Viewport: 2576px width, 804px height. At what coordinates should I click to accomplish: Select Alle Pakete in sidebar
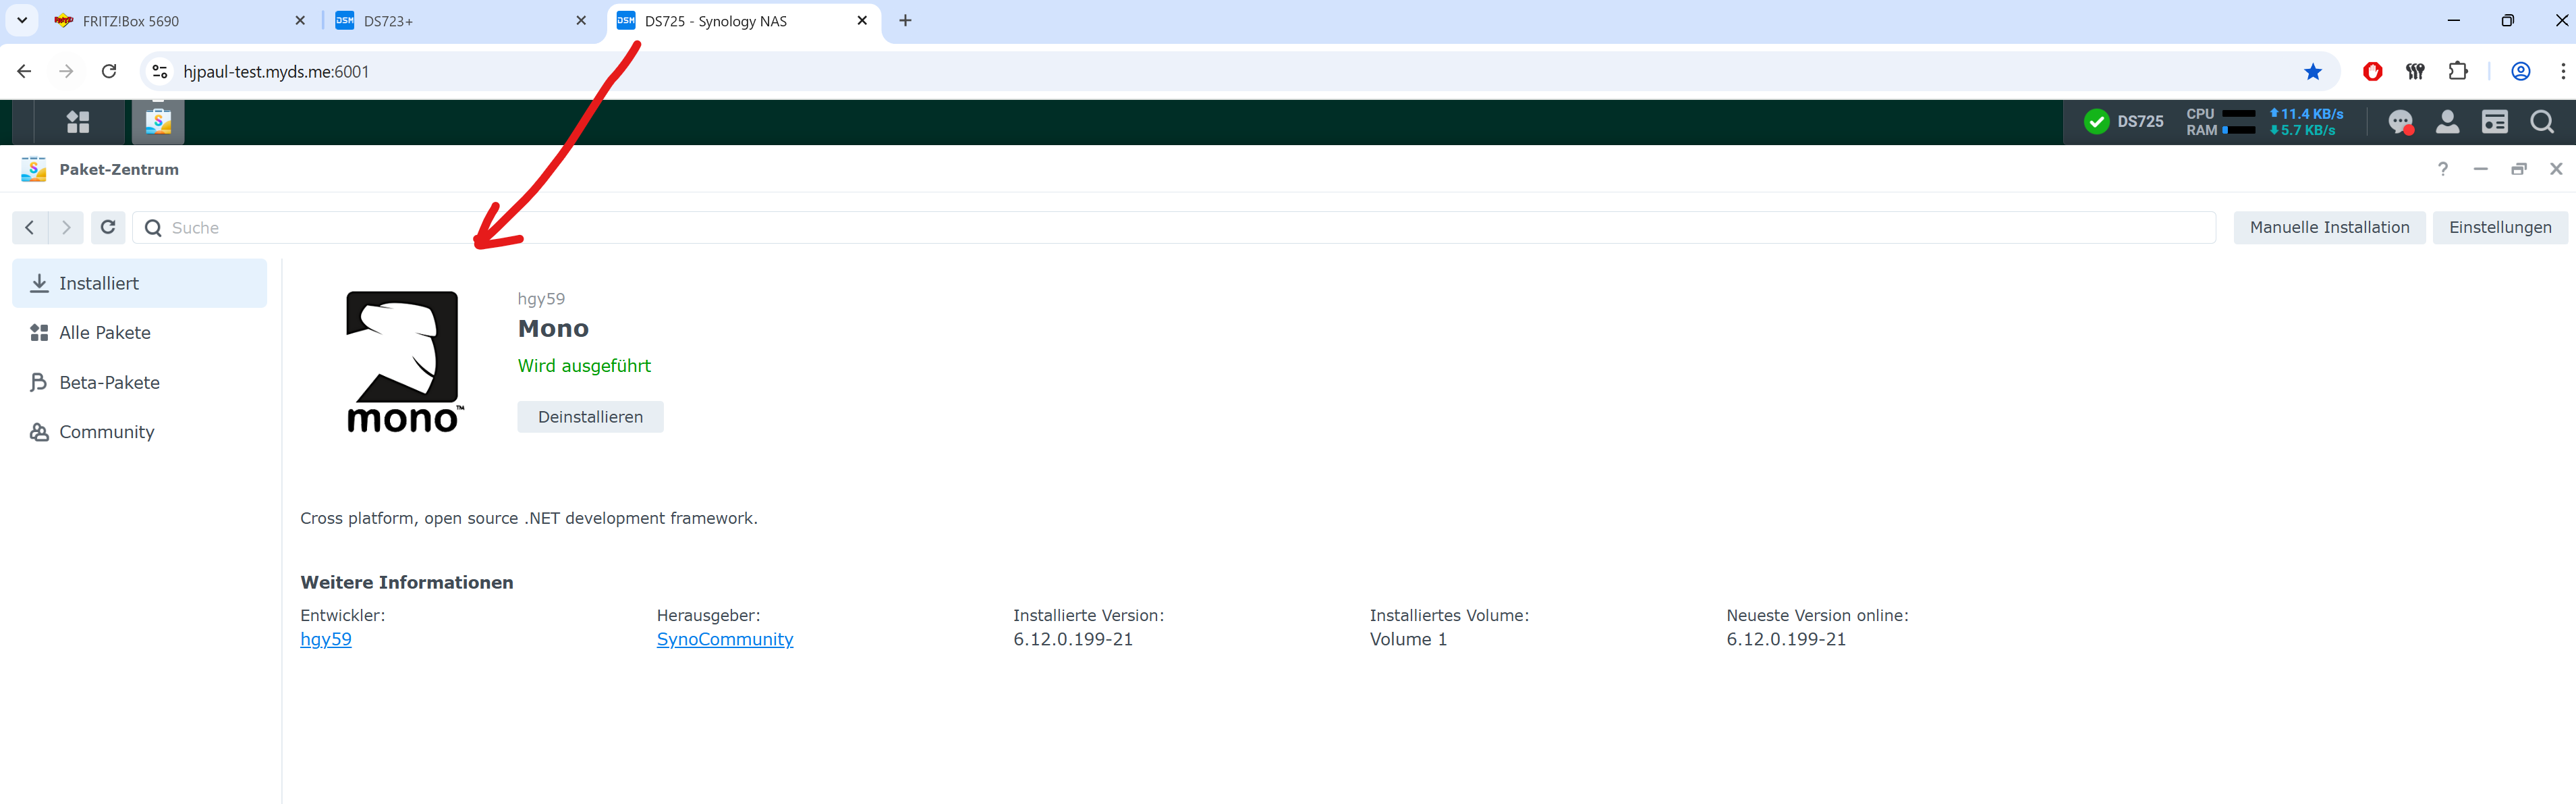pos(104,333)
